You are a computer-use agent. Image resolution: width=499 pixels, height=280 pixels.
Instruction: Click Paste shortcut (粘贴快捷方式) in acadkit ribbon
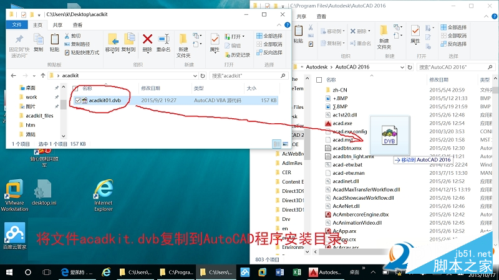pyautogui.click(x=82, y=52)
